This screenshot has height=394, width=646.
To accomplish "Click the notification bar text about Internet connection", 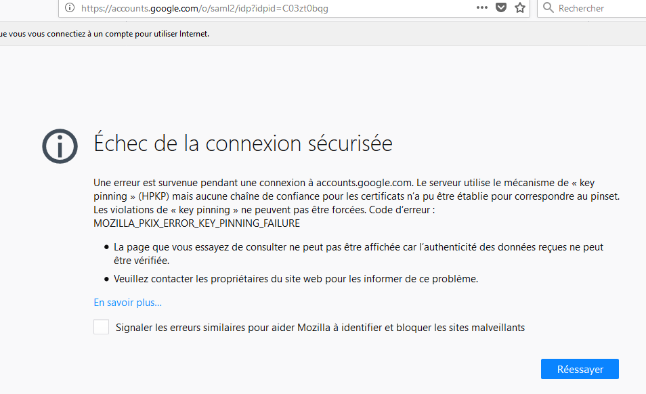I will coord(105,34).
